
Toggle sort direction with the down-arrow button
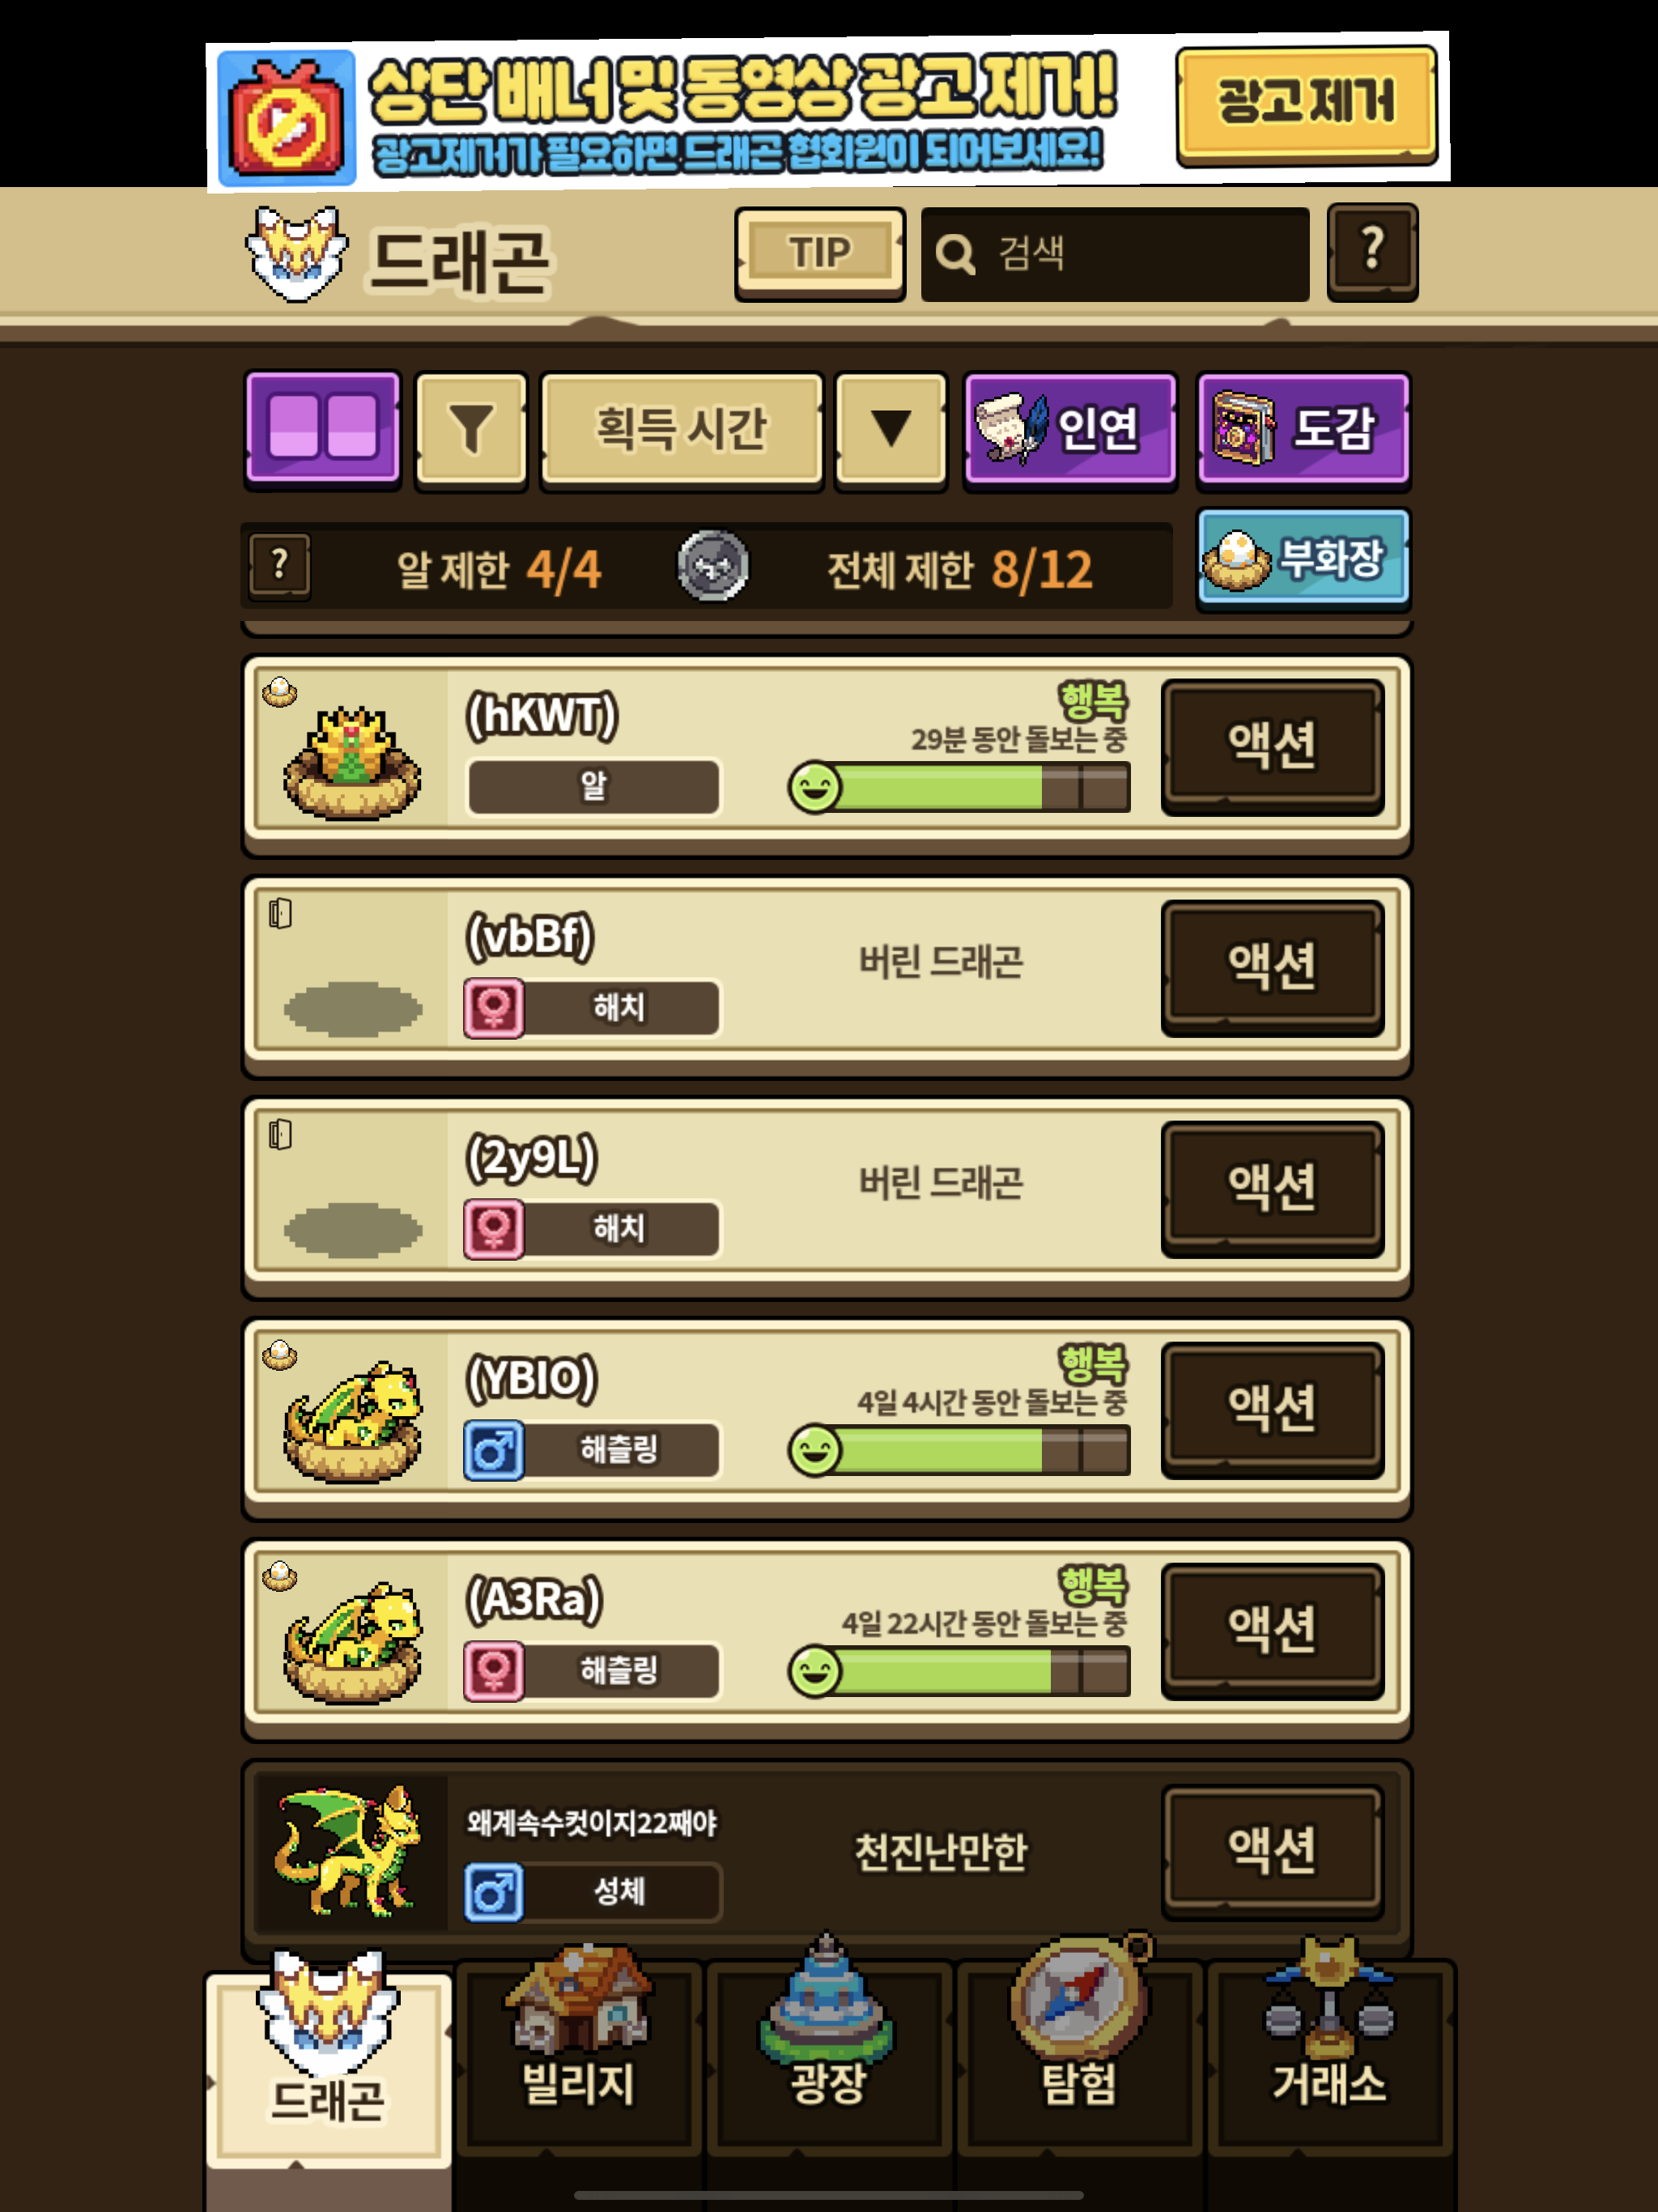tap(890, 430)
